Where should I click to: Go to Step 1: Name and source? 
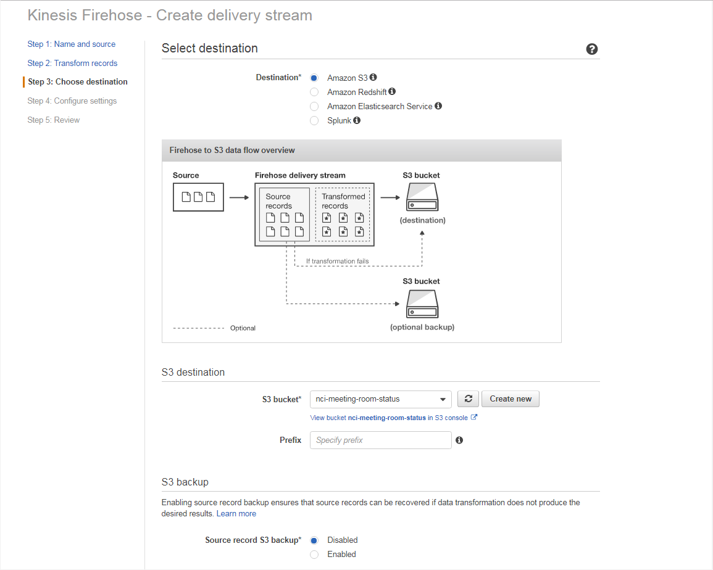(x=72, y=44)
